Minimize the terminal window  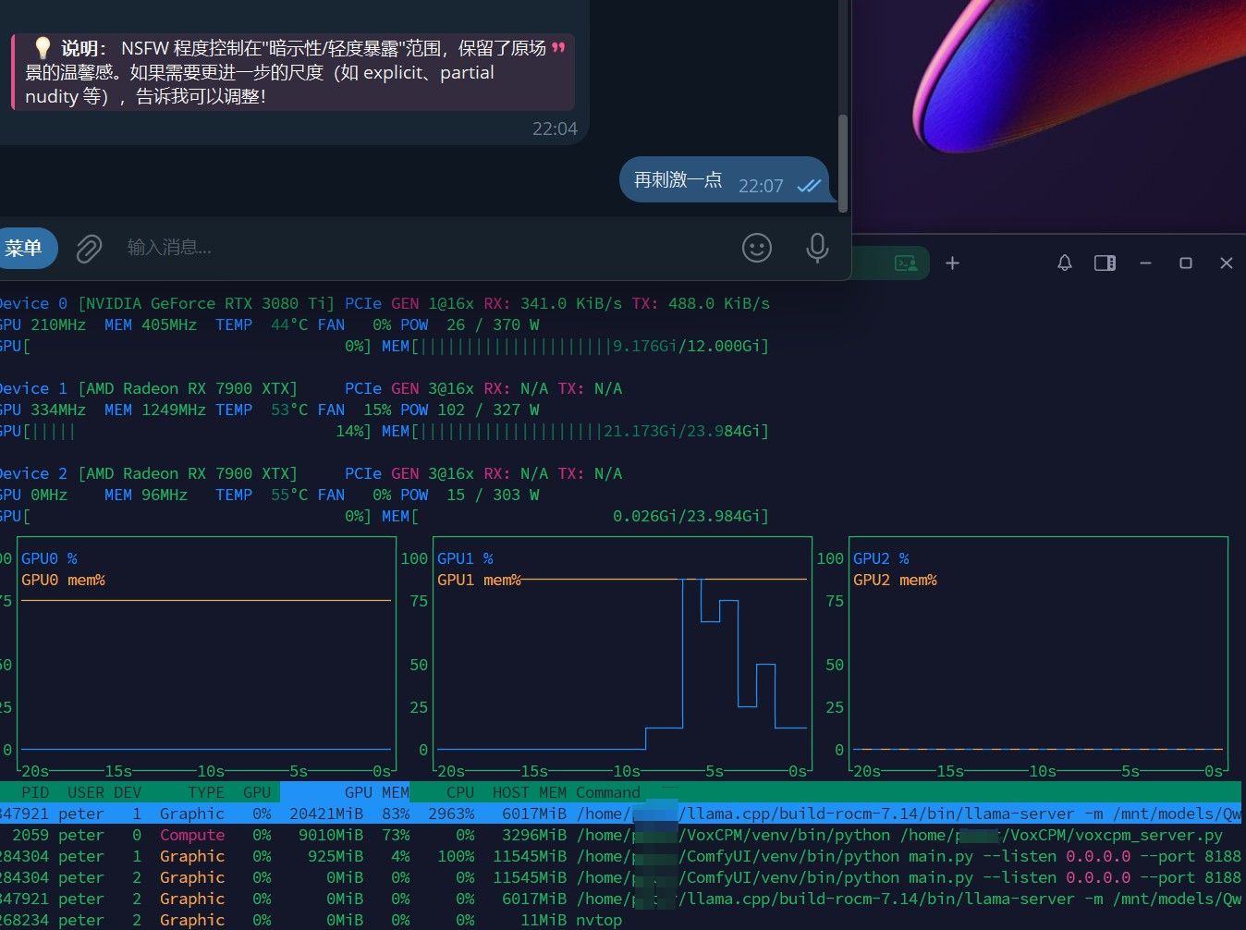tap(1145, 263)
